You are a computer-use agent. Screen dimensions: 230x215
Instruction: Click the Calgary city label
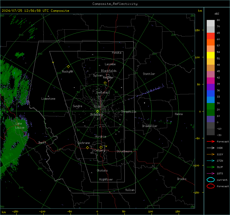(x=100, y=150)
